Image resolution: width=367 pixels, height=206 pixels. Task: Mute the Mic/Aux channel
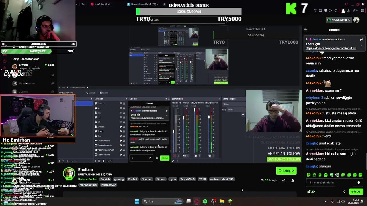point(184,156)
